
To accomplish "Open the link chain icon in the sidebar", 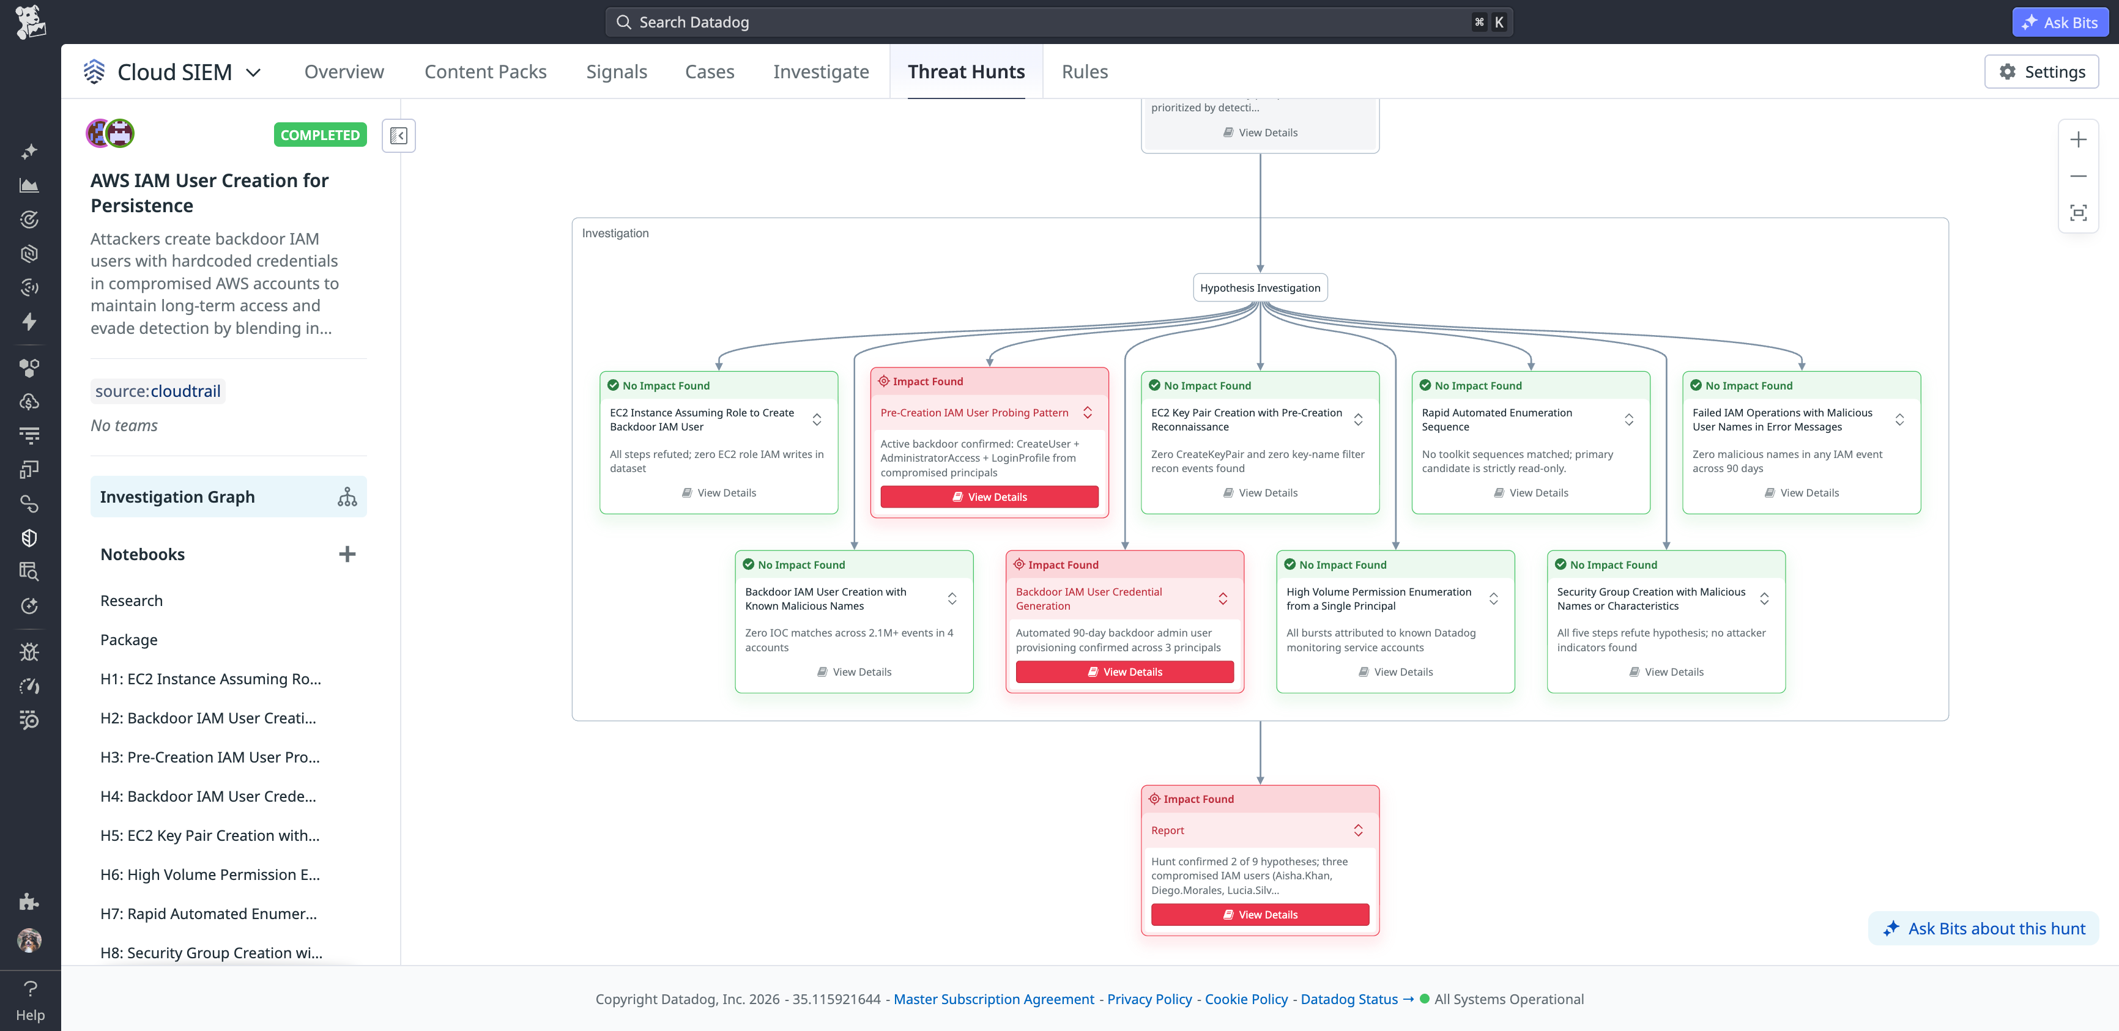I will (x=29, y=503).
